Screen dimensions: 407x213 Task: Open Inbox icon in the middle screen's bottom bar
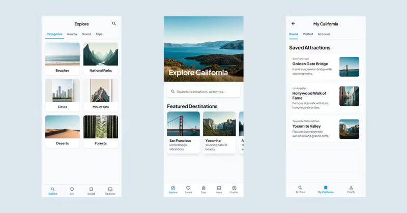coord(219,188)
